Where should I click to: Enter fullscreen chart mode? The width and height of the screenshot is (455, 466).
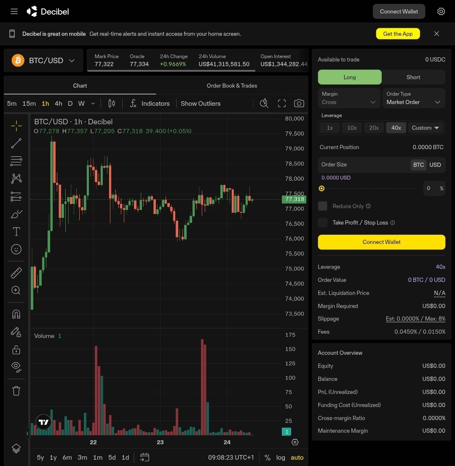tap(282, 103)
